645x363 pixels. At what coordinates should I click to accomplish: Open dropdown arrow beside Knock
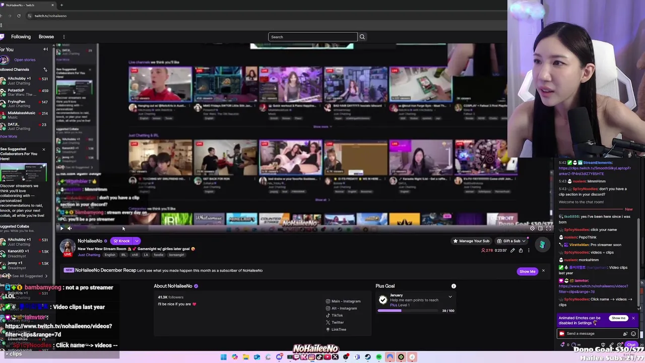pyautogui.click(x=137, y=241)
